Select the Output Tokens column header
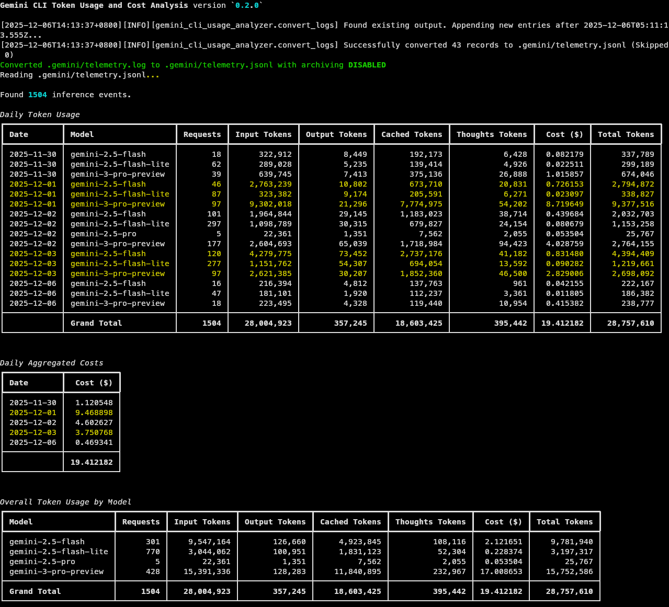Image resolution: width=669 pixels, height=607 pixels. click(336, 134)
